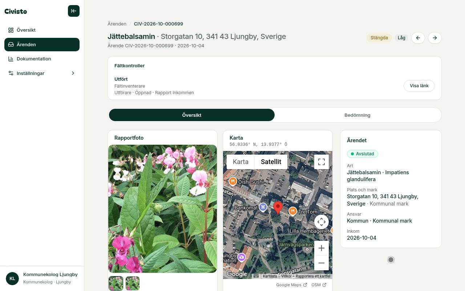Click Rapportera ett kartfel link
465x291 pixels.
[x=313, y=276]
